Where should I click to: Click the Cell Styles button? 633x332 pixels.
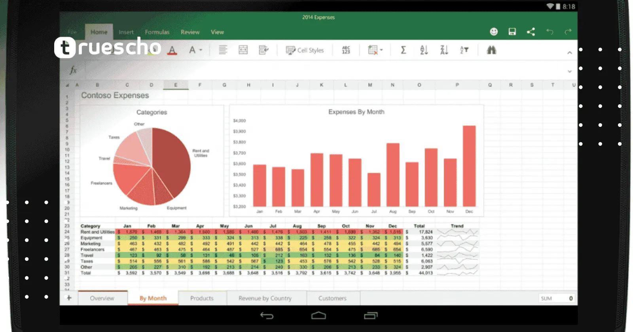pyautogui.click(x=305, y=50)
